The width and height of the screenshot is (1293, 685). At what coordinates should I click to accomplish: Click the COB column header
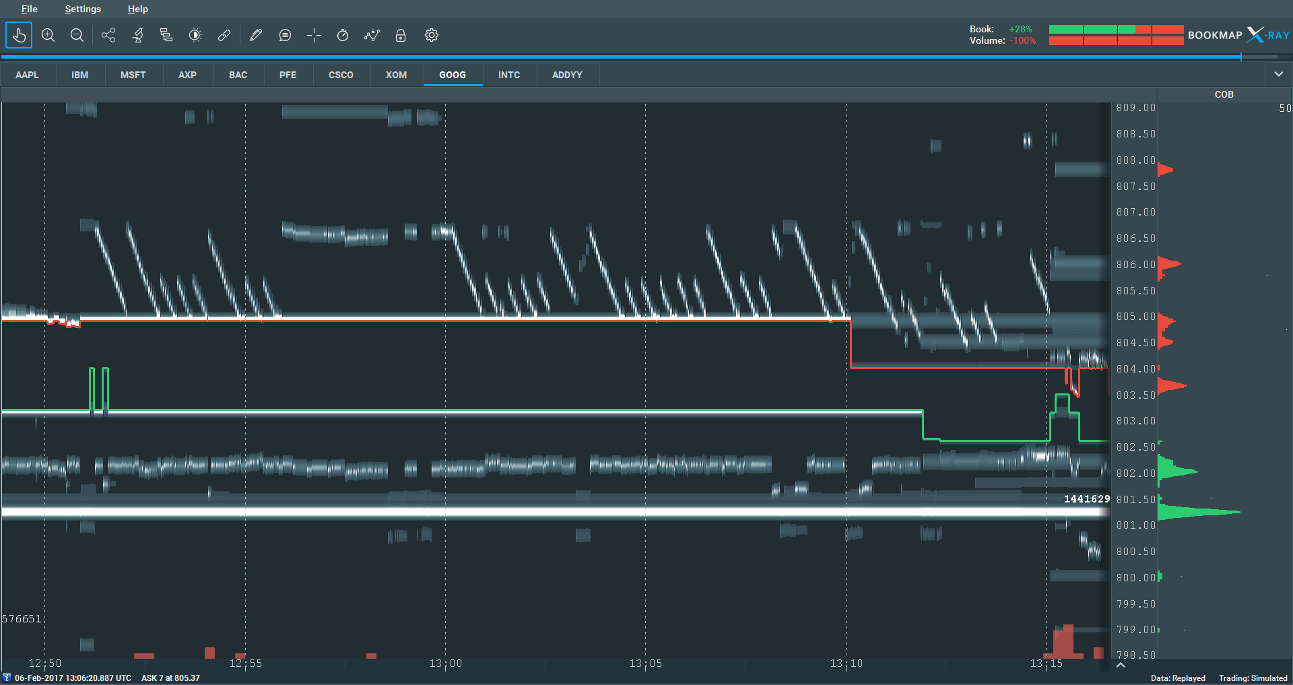1224,94
